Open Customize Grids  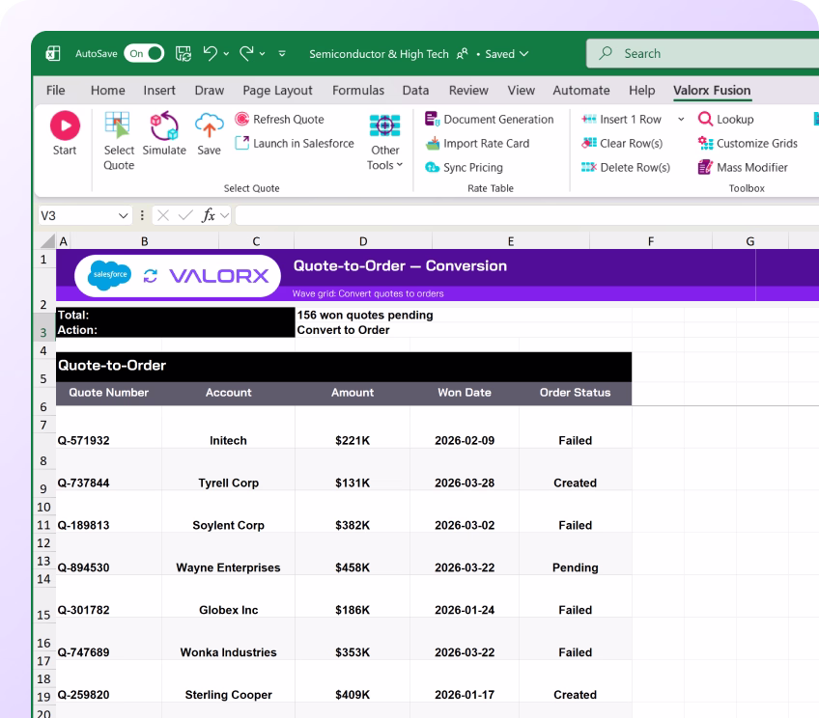click(x=748, y=143)
